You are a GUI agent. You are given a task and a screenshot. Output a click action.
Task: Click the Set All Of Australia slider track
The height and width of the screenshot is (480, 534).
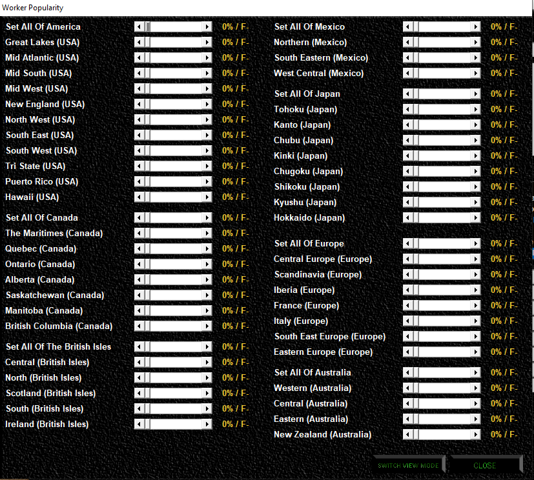pyautogui.click(x=445, y=373)
